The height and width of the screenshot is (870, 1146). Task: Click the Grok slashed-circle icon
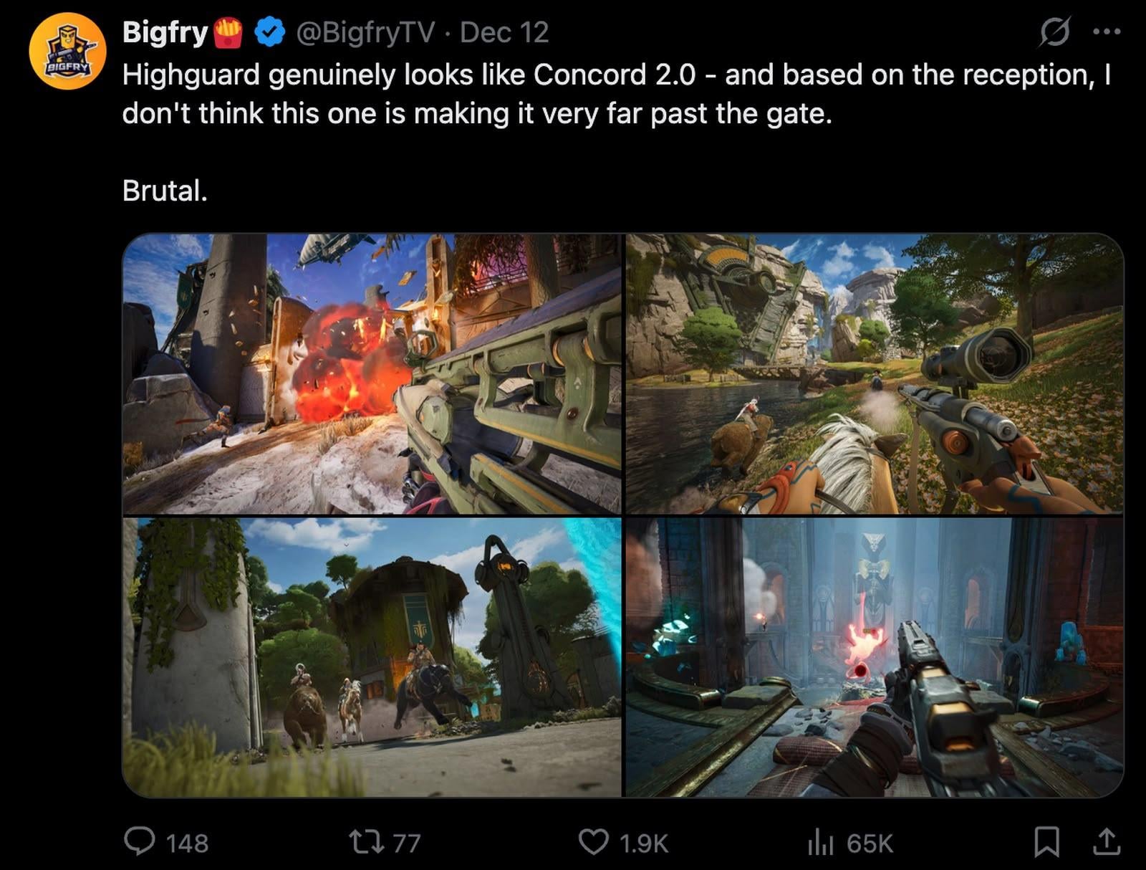tap(1055, 32)
